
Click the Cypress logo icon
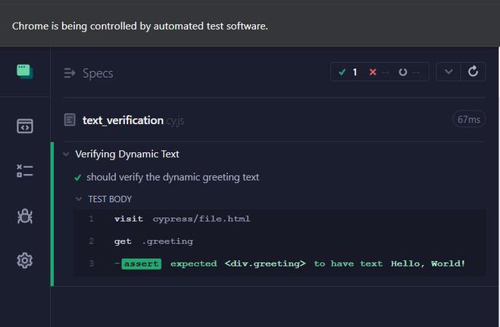pos(24,72)
